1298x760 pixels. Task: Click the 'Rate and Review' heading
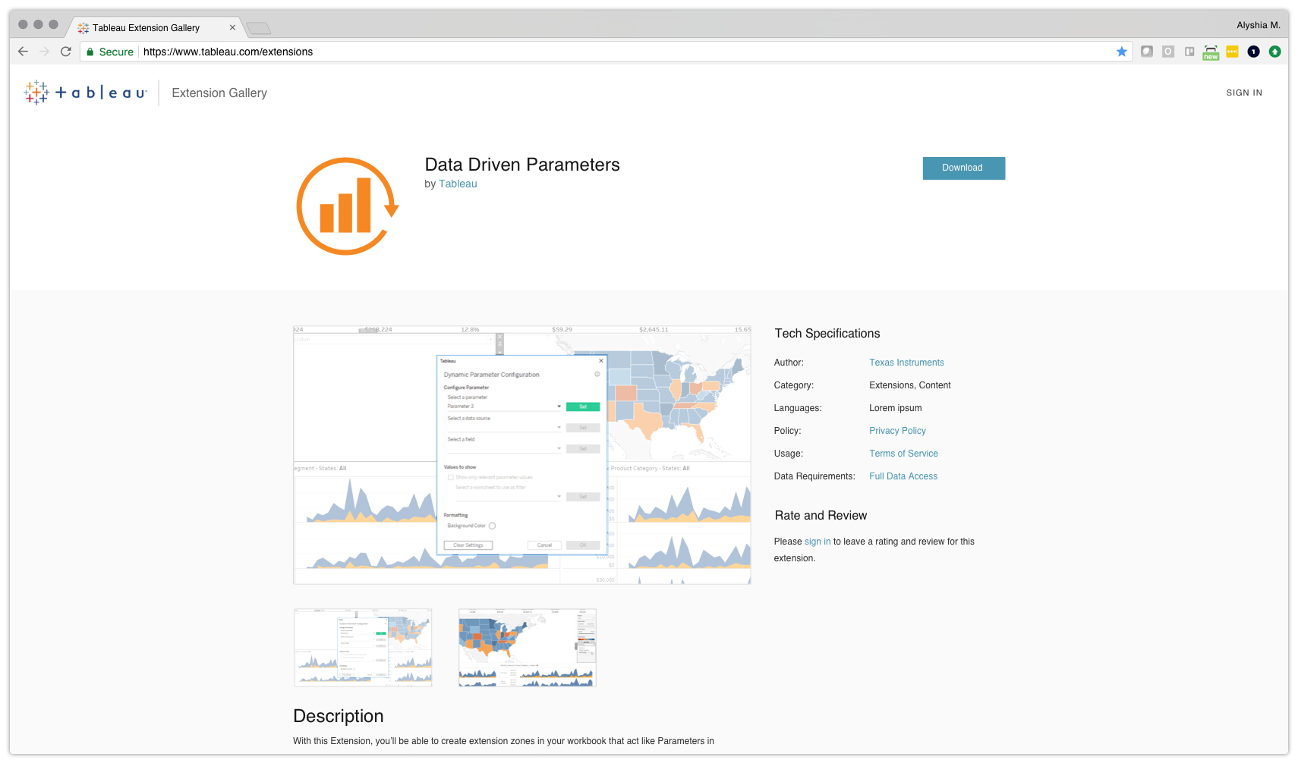click(x=821, y=516)
